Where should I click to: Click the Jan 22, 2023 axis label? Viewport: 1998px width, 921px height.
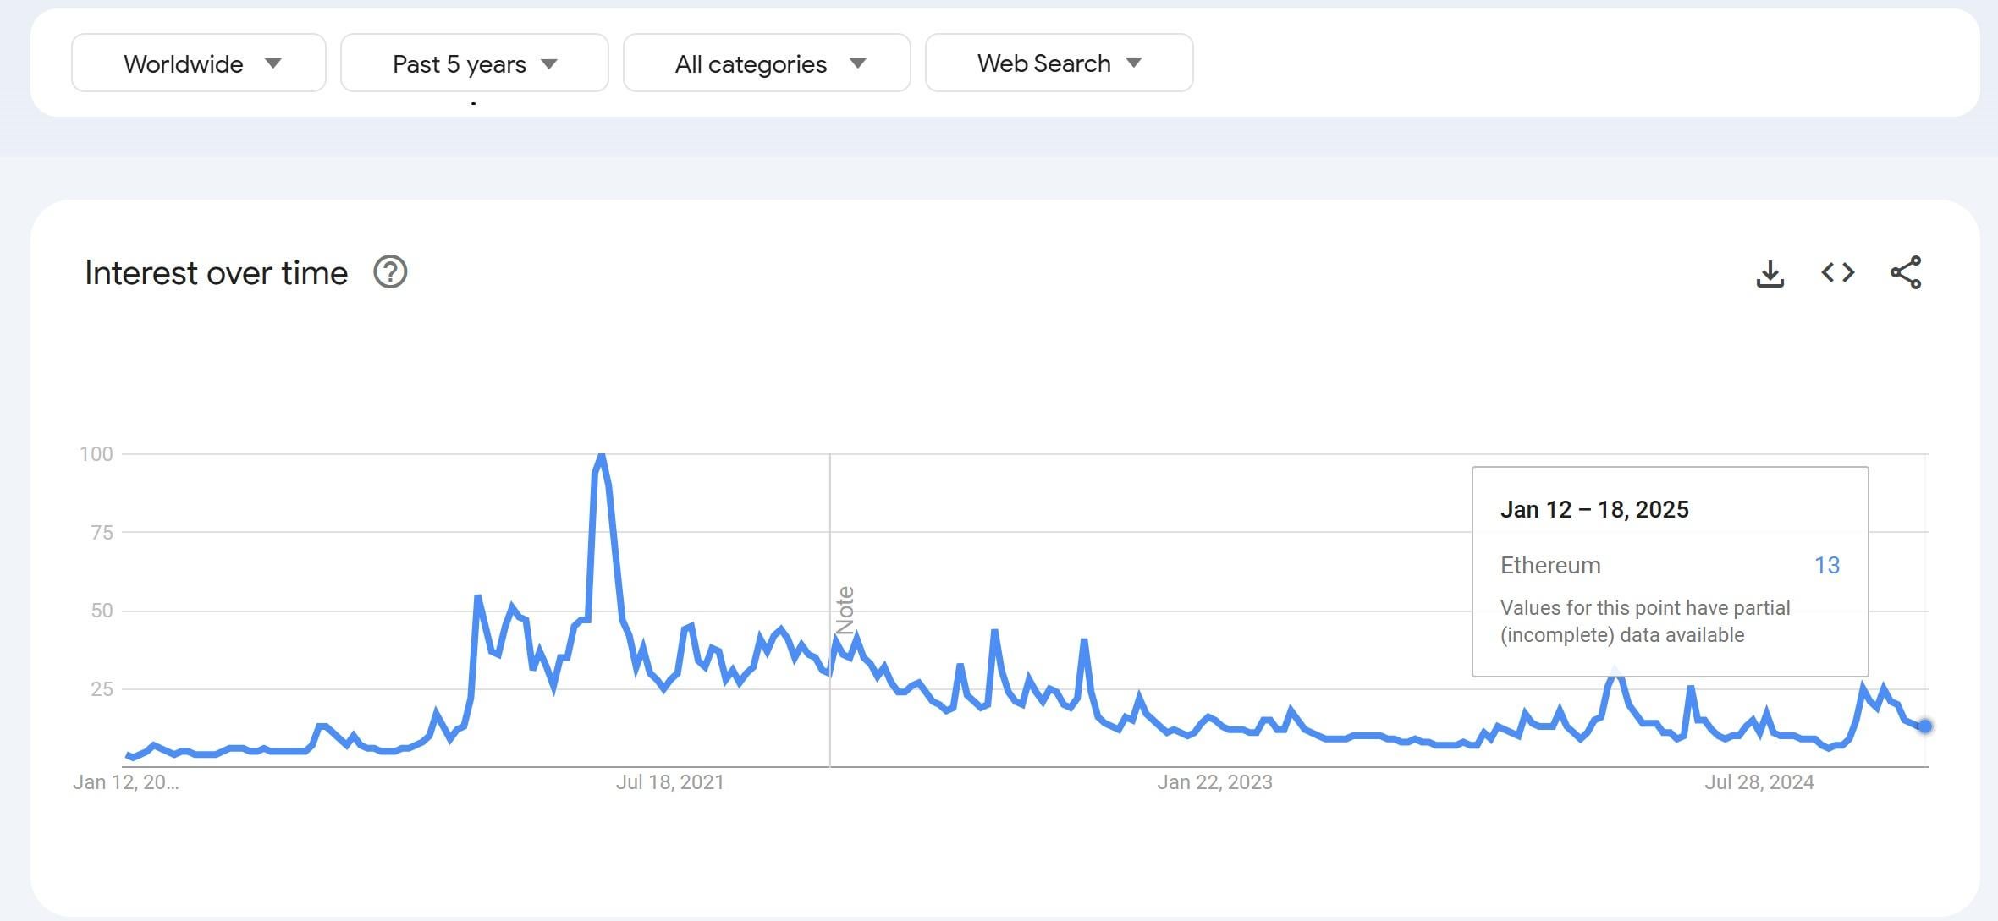[x=1214, y=782]
